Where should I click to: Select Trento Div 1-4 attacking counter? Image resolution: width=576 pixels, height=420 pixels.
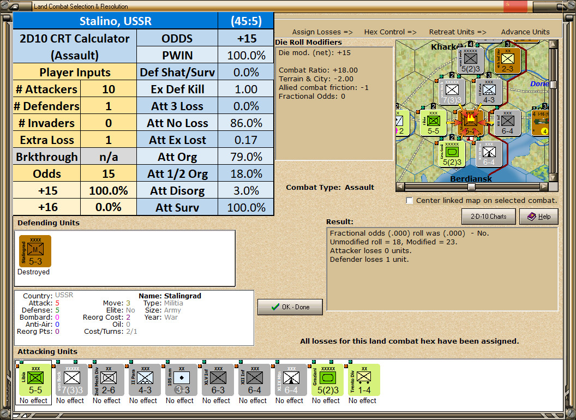364,380
